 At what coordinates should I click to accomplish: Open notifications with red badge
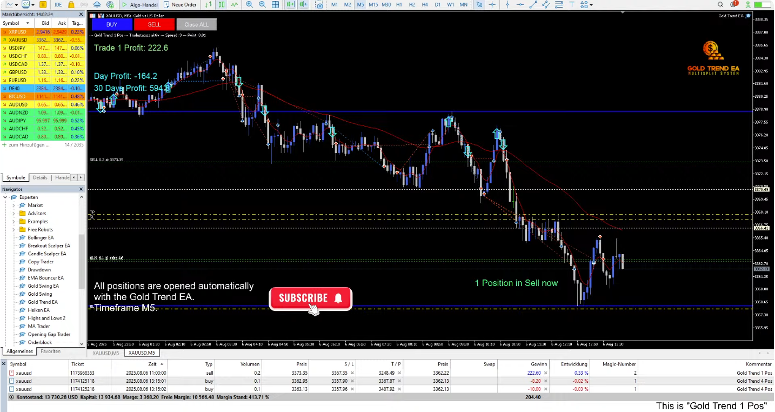click(735, 4)
